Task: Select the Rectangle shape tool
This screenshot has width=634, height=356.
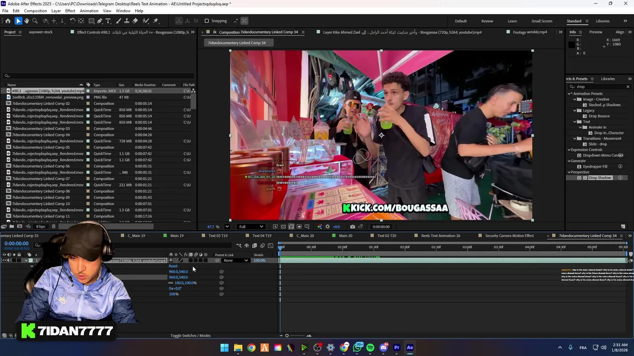Action: point(91,21)
